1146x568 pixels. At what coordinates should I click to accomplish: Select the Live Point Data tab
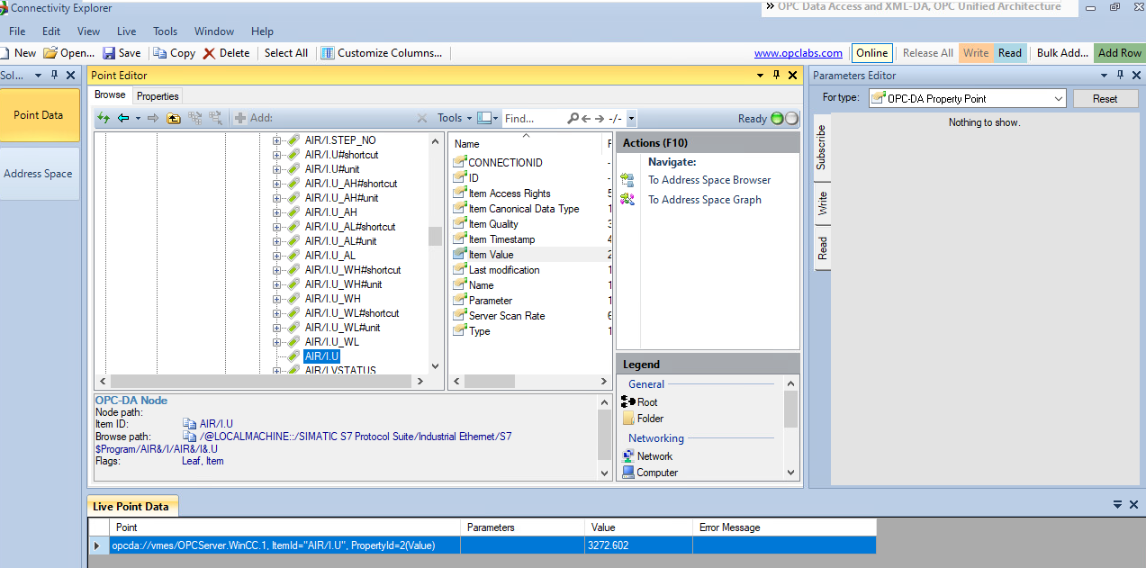point(133,507)
